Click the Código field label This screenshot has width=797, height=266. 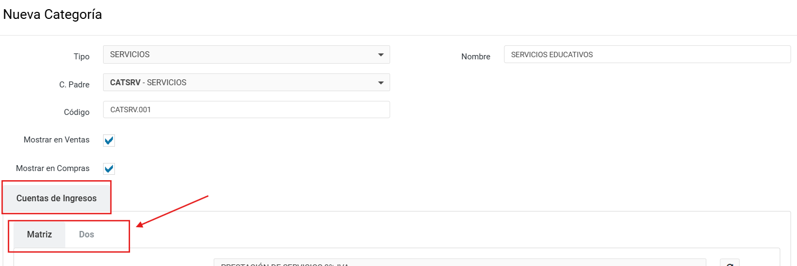tap(77, 112)
